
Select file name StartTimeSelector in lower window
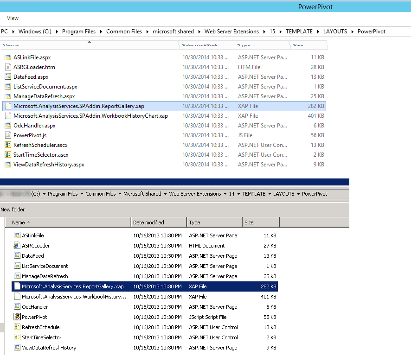click(x=41, y=337)
